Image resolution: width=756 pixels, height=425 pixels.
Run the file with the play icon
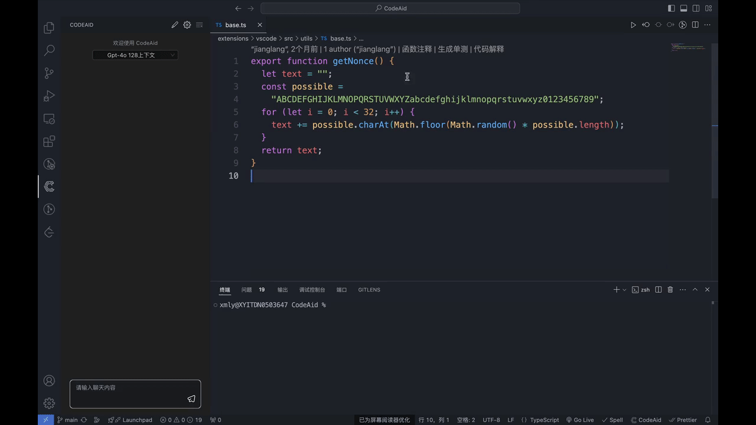(x=633, y=25)
